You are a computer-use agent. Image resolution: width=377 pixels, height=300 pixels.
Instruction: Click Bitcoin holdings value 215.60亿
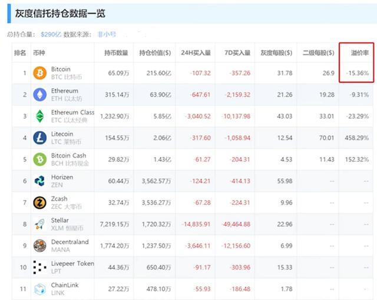159,73
